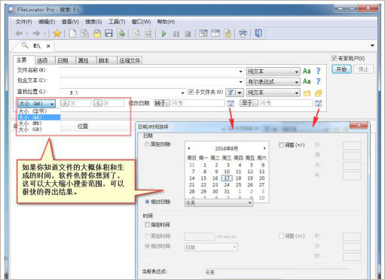Stop search with the square stop icon
The height and width of the screenshot is (280, 385).
[x=188, y=34]
